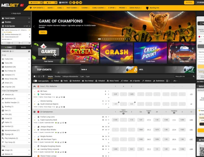Open the Crash Point game thumbnail
Screen dimensions: 204x157
coord(150,53)
